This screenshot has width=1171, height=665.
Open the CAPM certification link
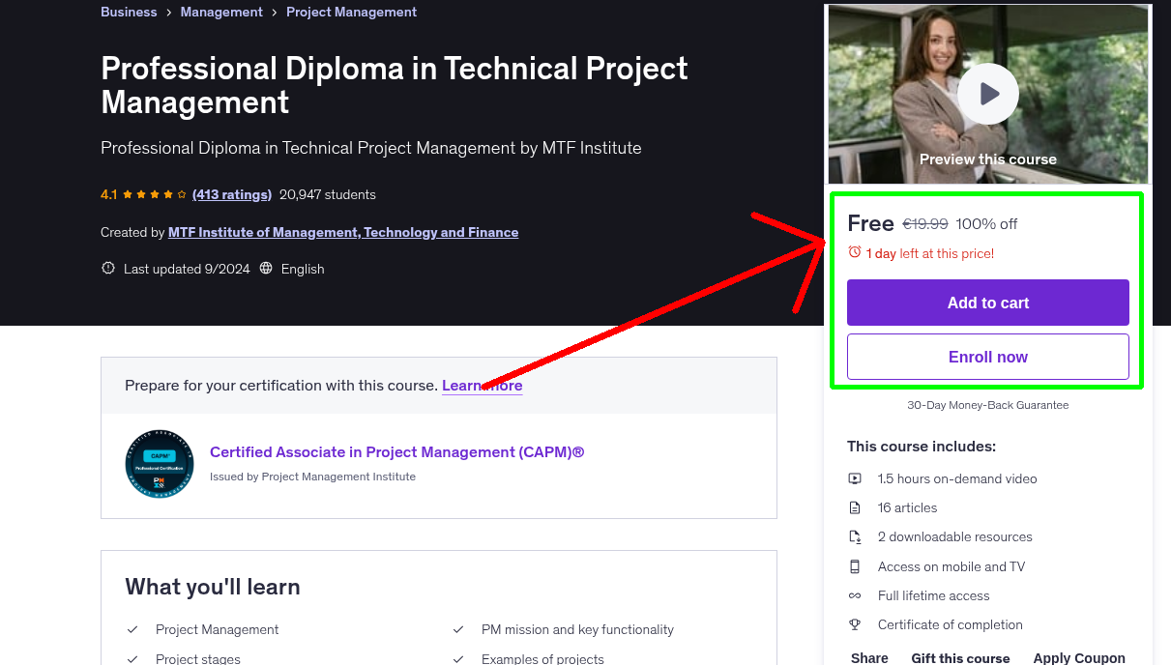click(x=397, y=451)
